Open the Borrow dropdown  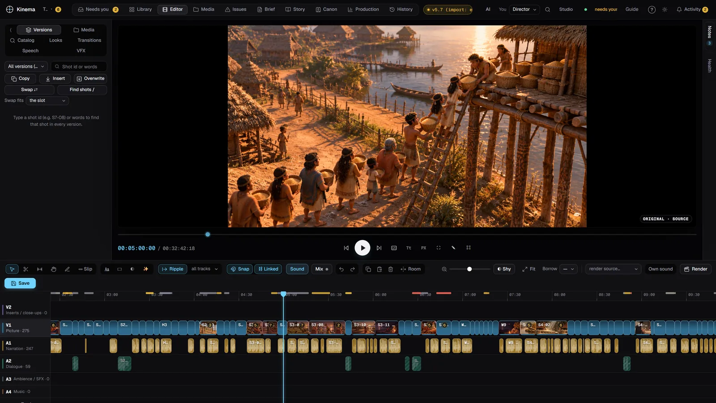point(568,269)
